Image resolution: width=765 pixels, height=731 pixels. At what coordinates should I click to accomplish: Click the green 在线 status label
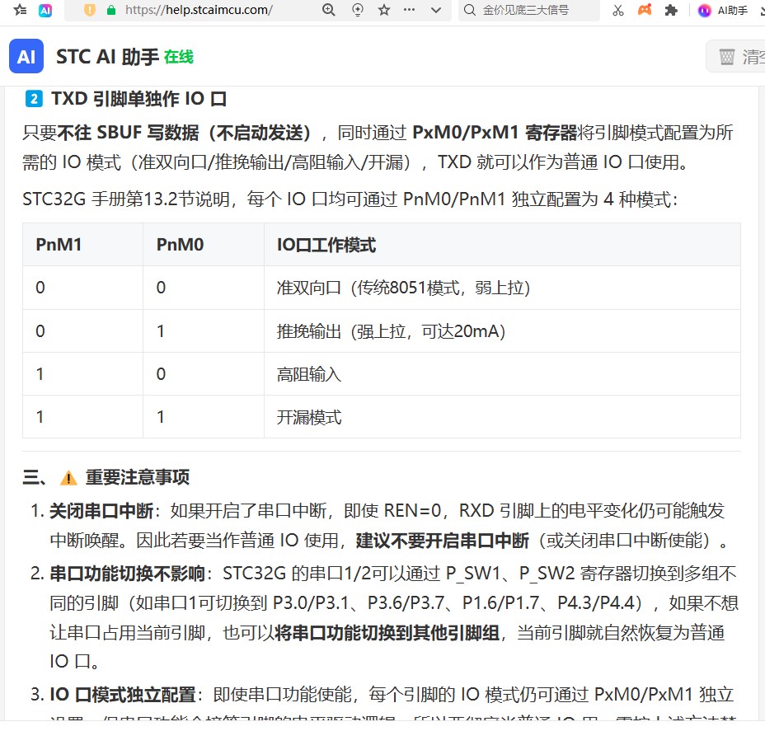tap(179, 57)
